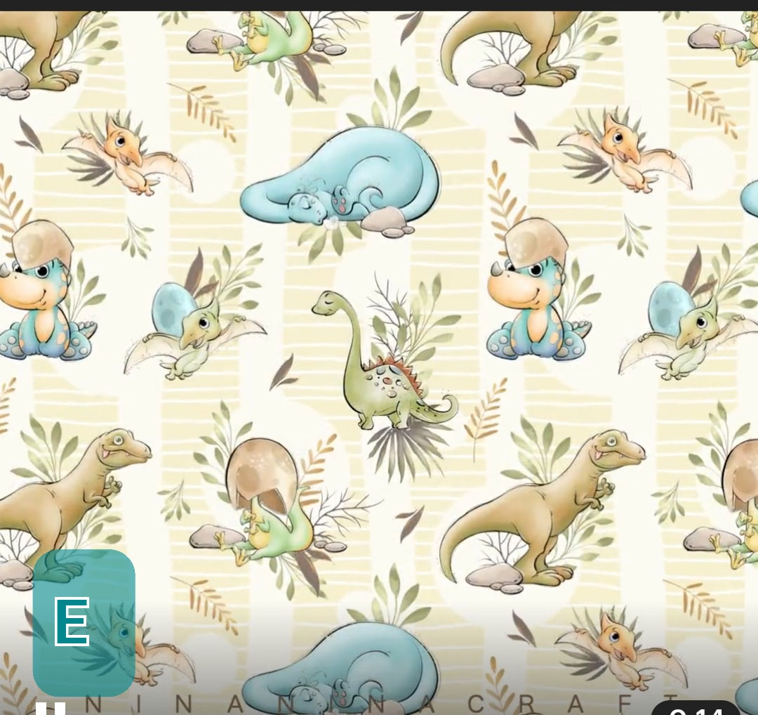Pause the video with the pause bars
The width and height of the screenshot is (758, 715).
coord(51,709)
